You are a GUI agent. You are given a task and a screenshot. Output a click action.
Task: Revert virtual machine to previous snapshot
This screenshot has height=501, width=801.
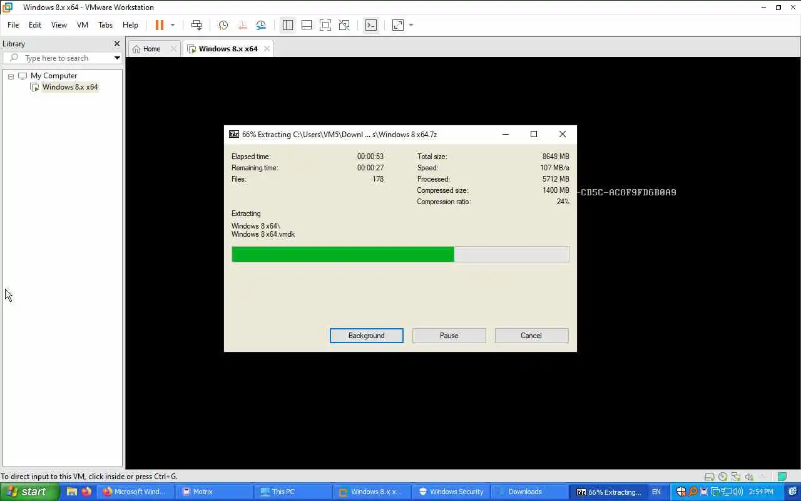(x=242, y=25)
